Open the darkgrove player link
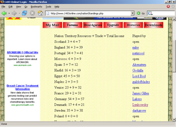This screenshot has height=127, width=176. 139,111
